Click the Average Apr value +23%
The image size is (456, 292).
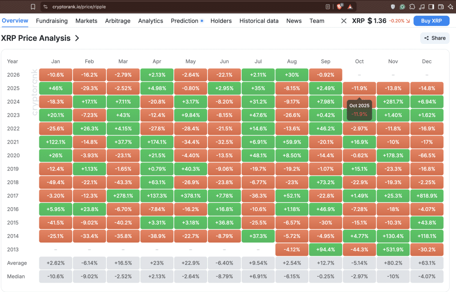(157, 263)
